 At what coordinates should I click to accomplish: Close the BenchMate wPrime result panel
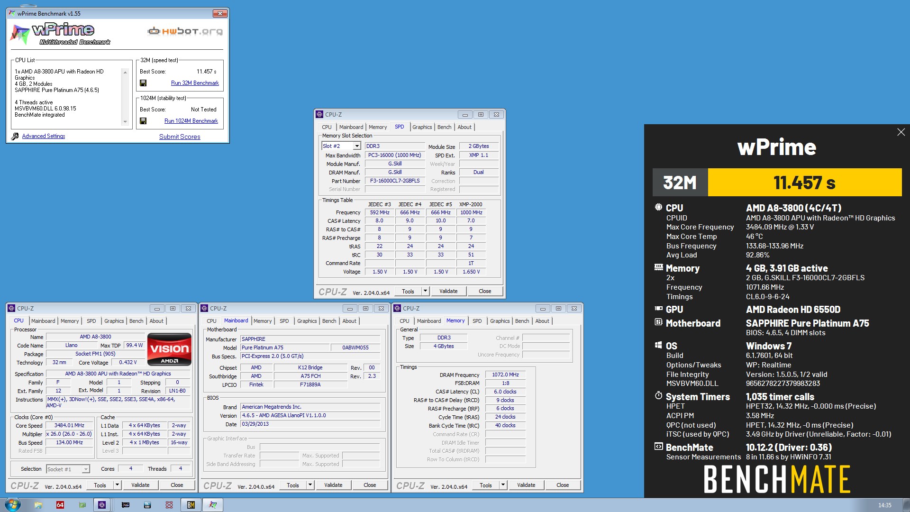point(901,132)
